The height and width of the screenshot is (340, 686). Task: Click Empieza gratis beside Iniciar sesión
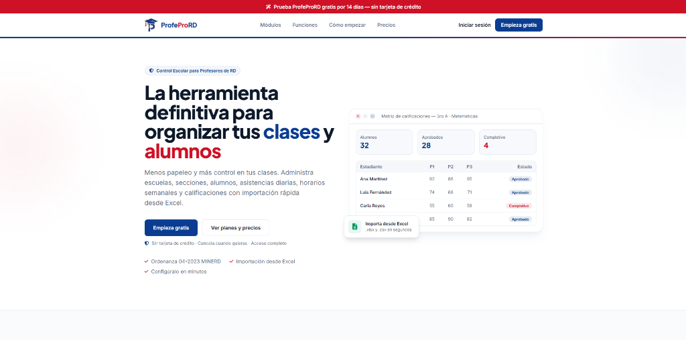click(x=519, y=25)
